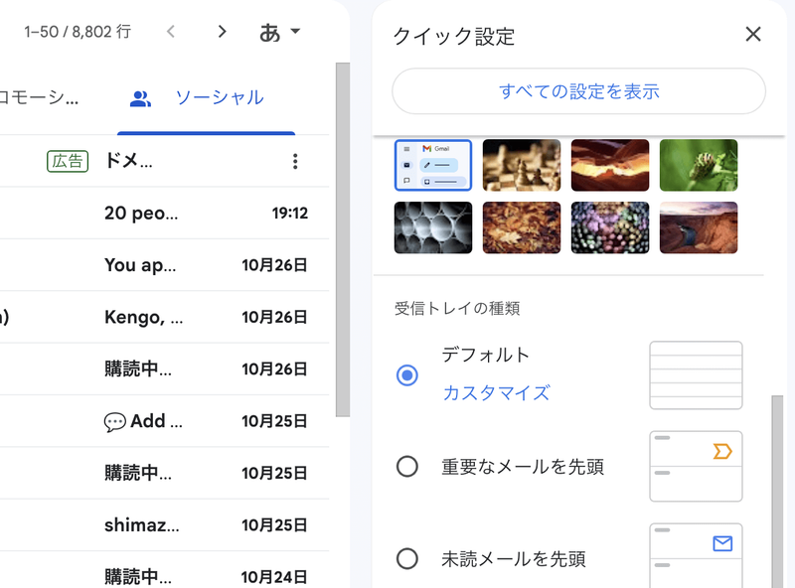The image size is (795, 588).
Task: Click the 1–50 / 8,802 行 counter
Action: (78, 32)
